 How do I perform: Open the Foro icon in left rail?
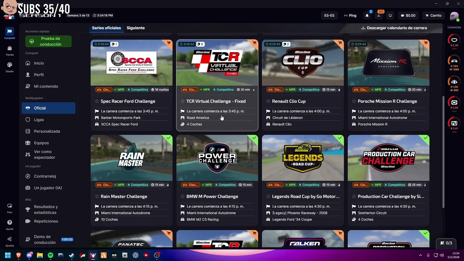pyautogui.click(x=10, y=206)
